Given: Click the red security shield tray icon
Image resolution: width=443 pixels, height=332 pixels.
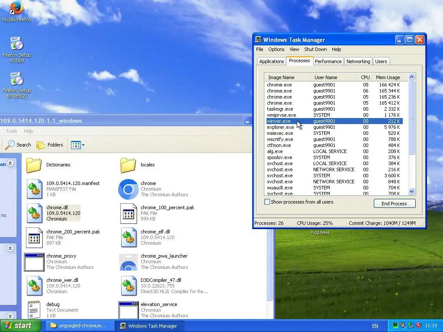Looking at the screenshot, I should click(x=418, y=326).
